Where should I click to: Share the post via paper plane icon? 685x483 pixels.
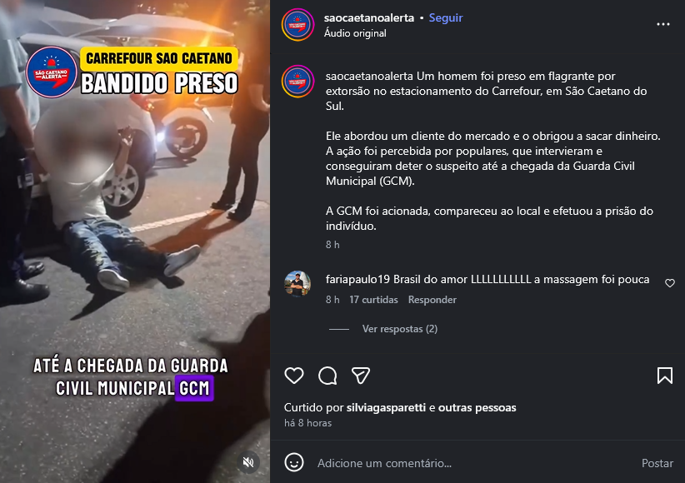coord(361,376)
